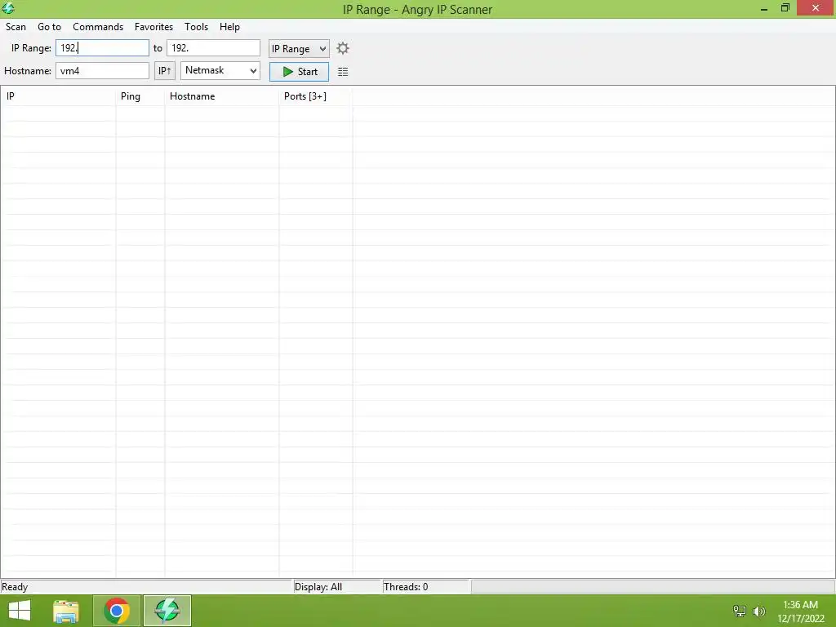This screenshot has width=836, height=627.
Task: Open the Favorites menu
Action: (153, 27)
